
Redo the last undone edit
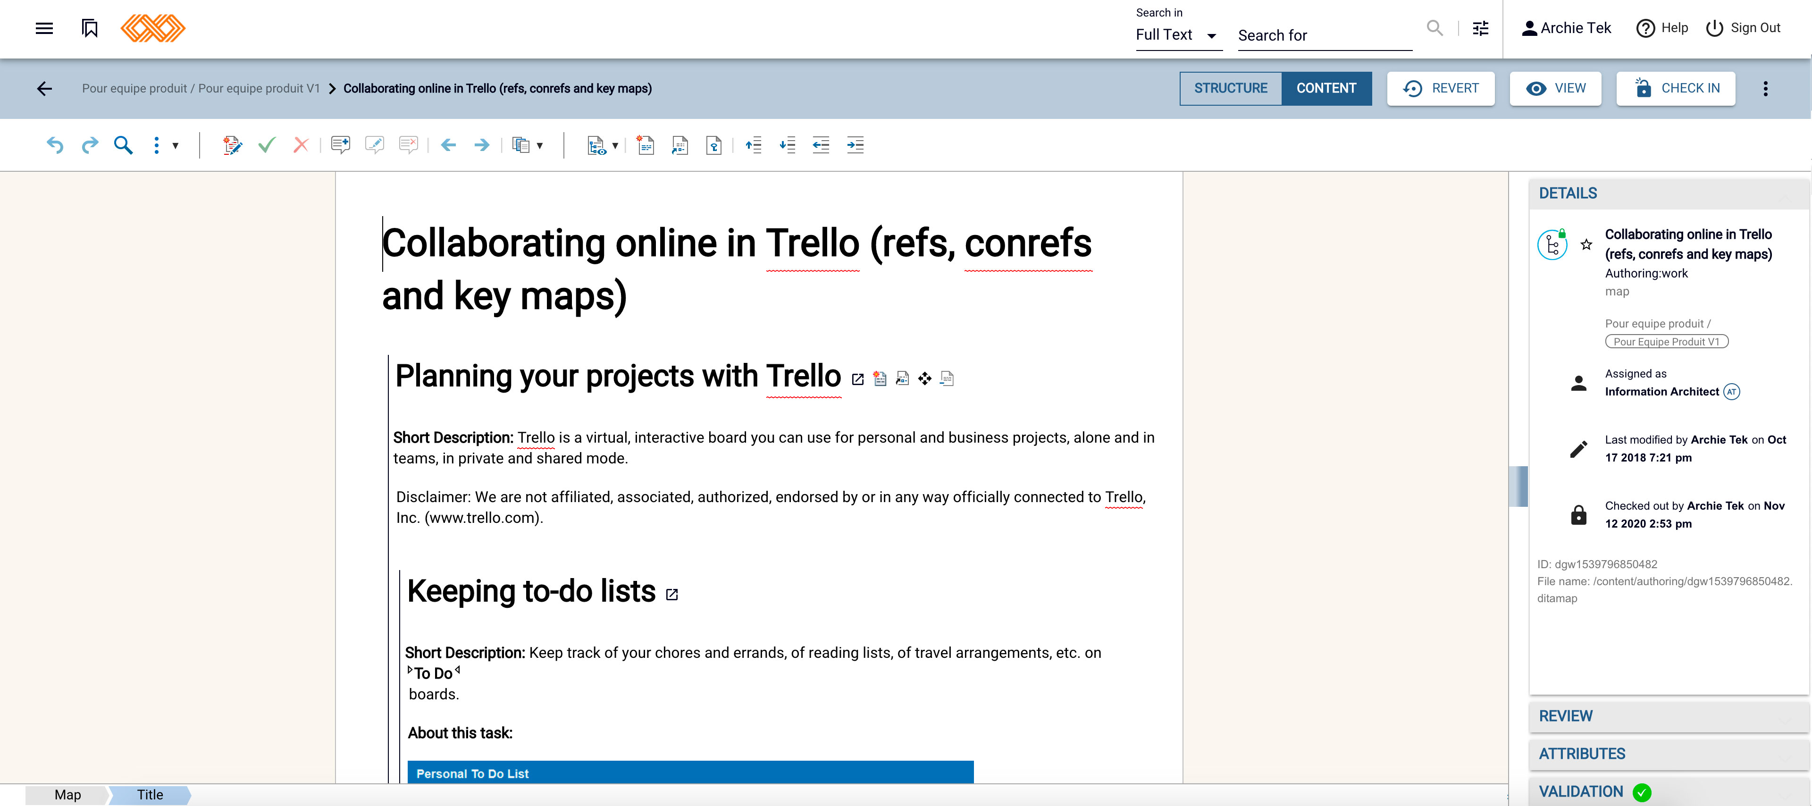[89, 146]
